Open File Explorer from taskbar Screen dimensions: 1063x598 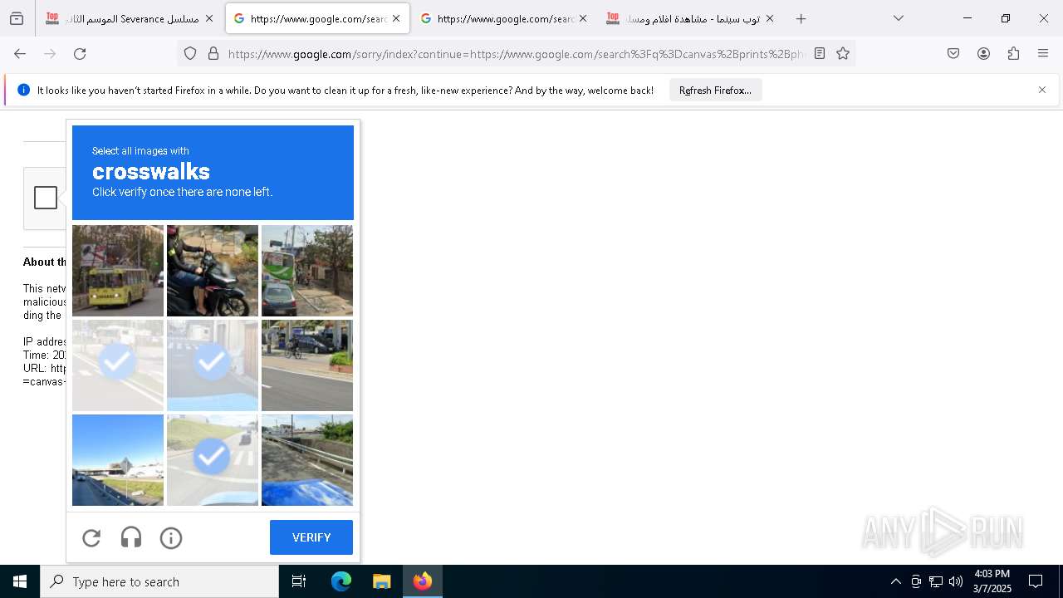click(x=381, y=581)
